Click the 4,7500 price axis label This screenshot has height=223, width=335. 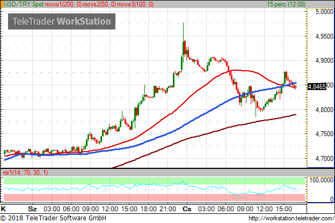click(x=324, y=134)
